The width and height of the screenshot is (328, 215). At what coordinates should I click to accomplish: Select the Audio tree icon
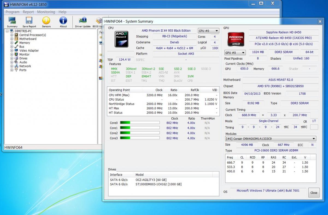pos(16,62)
